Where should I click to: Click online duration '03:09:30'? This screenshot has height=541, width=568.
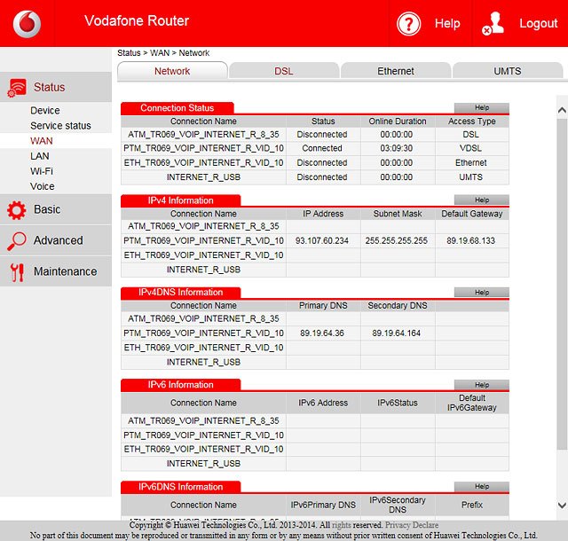pos(397,148)
